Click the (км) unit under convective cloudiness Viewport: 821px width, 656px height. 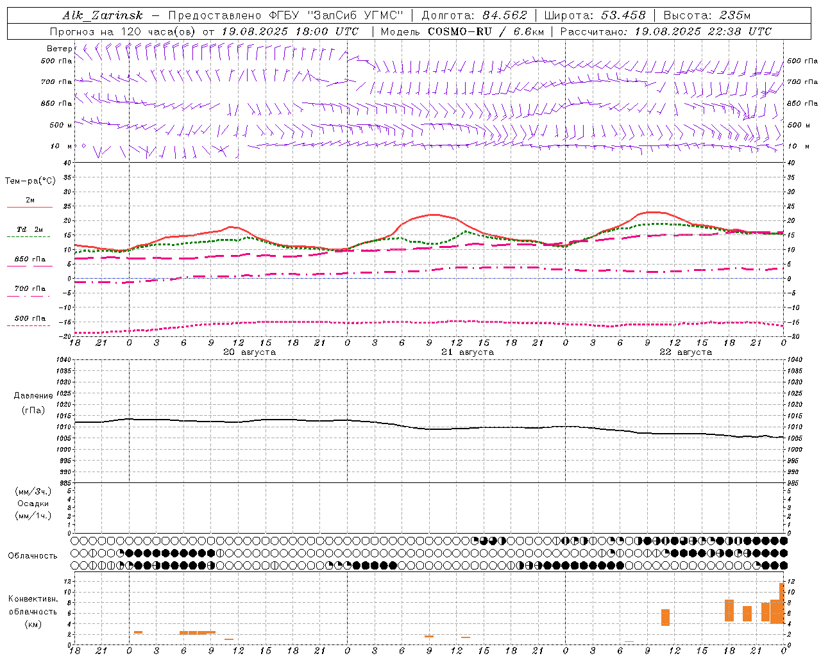33,625
